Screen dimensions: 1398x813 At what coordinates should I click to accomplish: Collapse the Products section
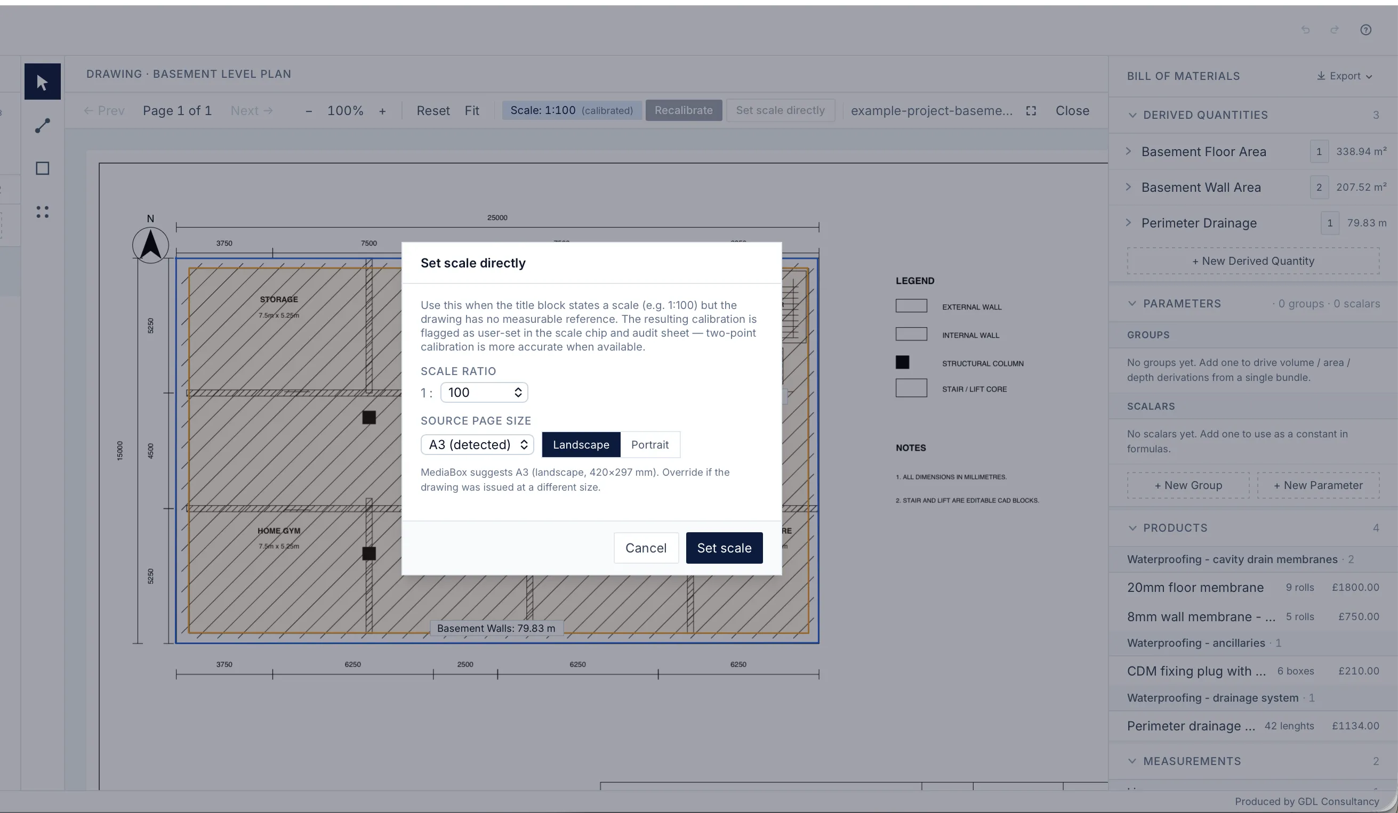point(1132,528)
